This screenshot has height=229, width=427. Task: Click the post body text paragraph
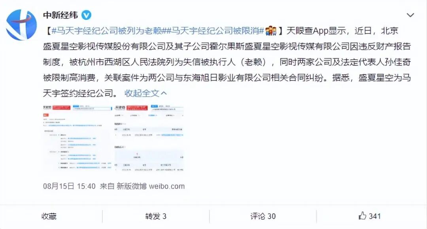[227, 62]
